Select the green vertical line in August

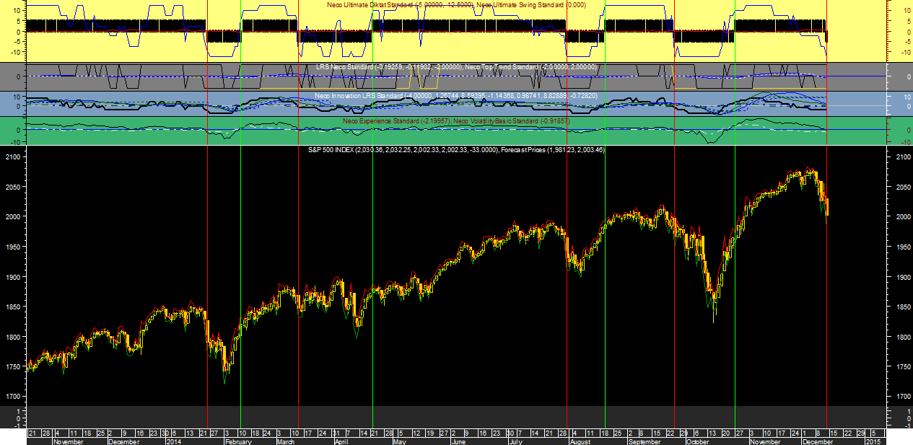[x=605, y=288]
